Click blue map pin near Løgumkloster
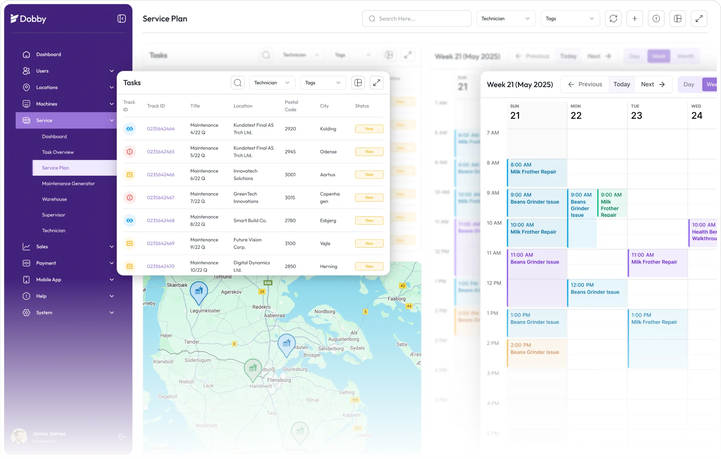Image resolution: width=721 pixels, height=459 pixels. tap(199, 291)
